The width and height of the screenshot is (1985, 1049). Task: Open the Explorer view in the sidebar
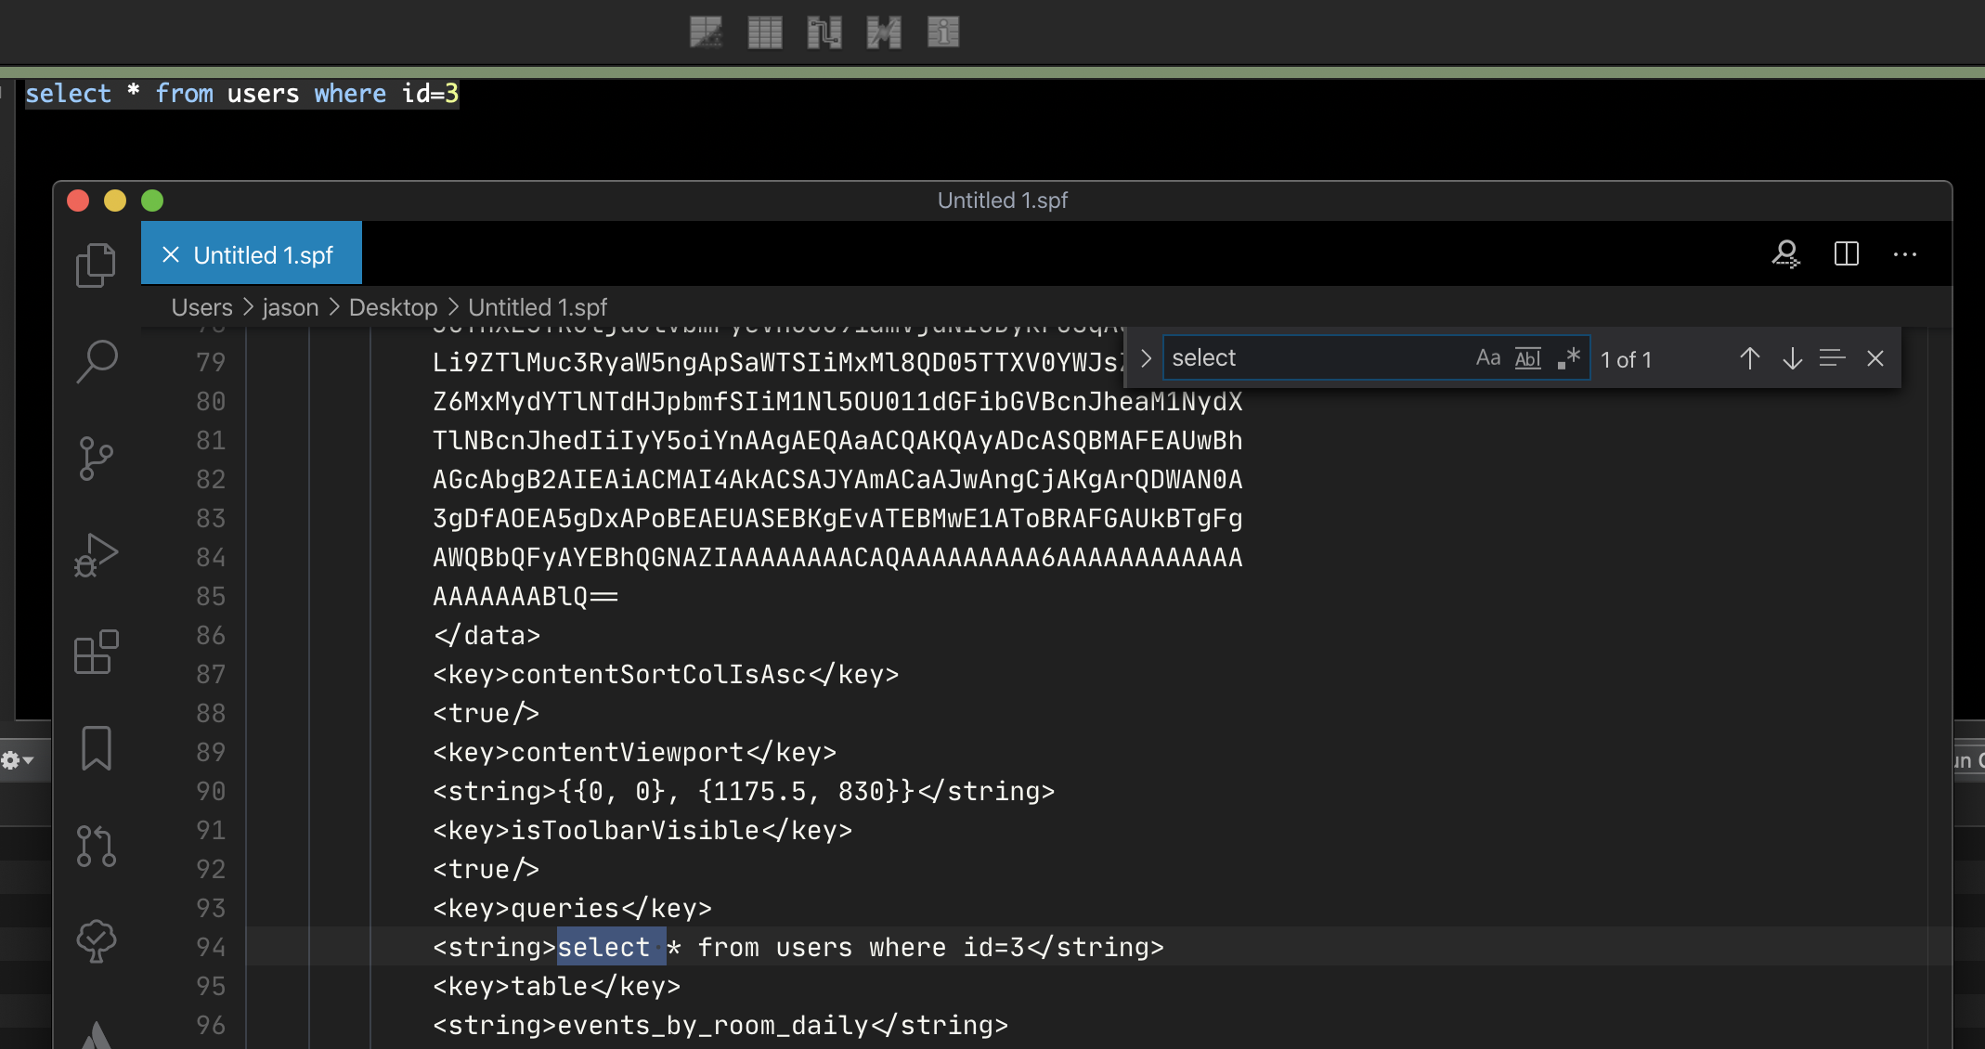point(96,263)
